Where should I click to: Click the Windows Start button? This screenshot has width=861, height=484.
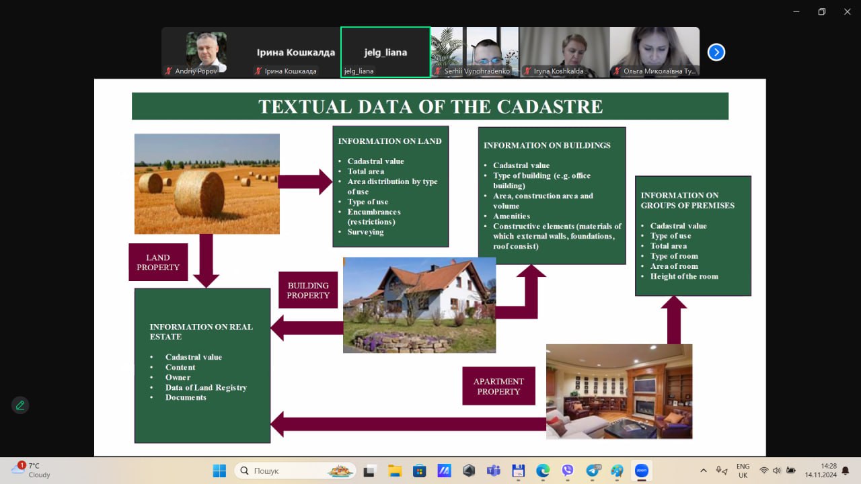tap(219, 471)
